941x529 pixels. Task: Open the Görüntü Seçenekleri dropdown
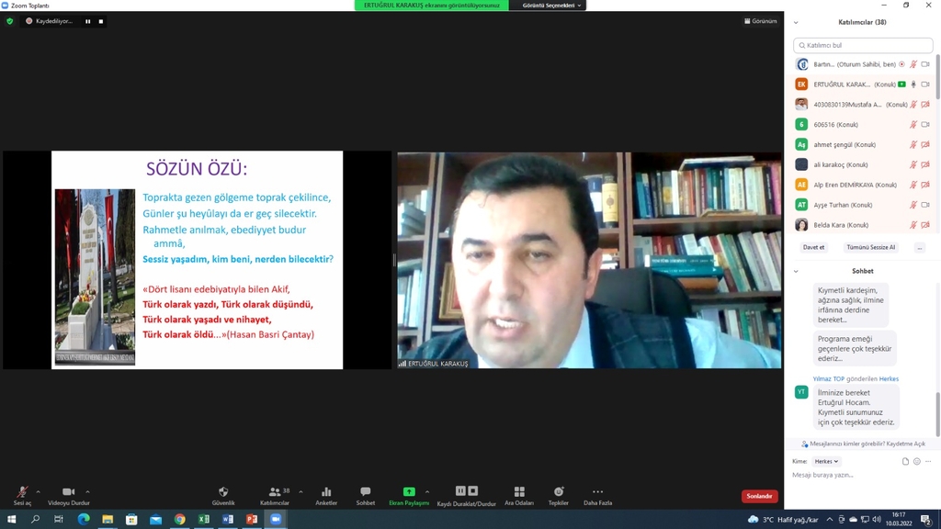[x=551, y=6]
